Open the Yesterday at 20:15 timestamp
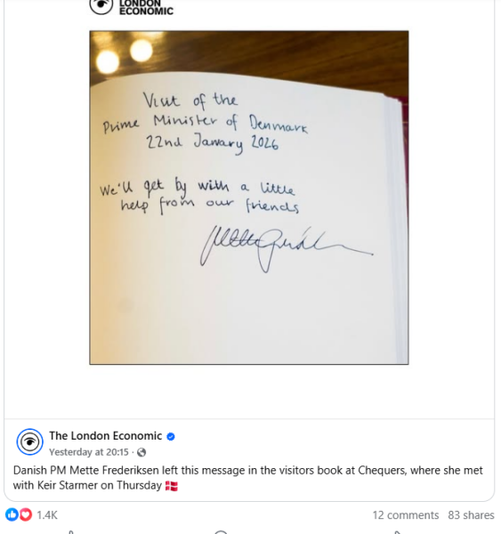Screen dimensions: 501x534 [89, 452]
